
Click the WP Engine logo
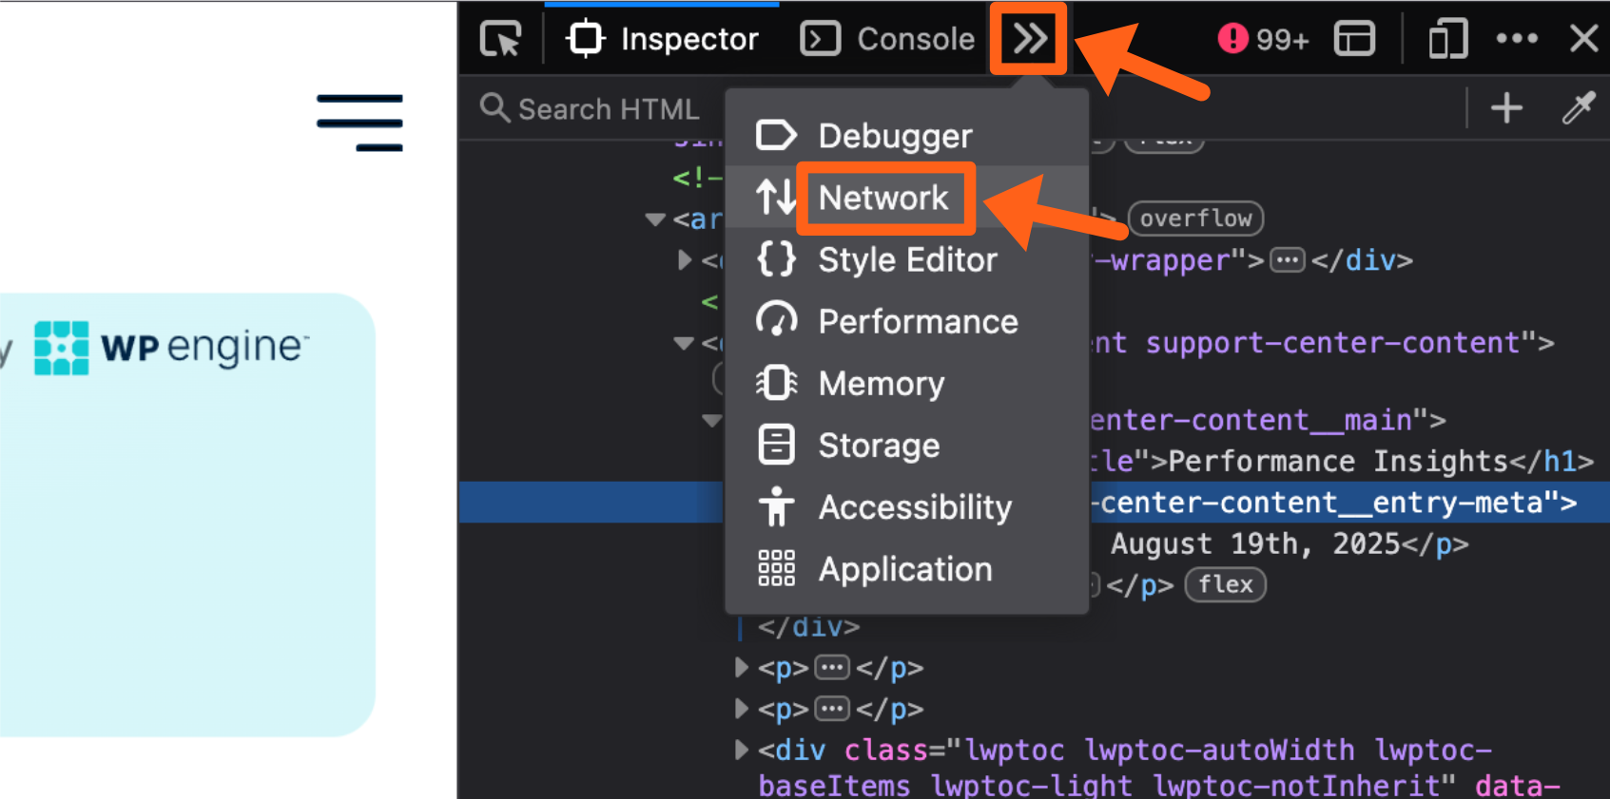pos(171,348)
